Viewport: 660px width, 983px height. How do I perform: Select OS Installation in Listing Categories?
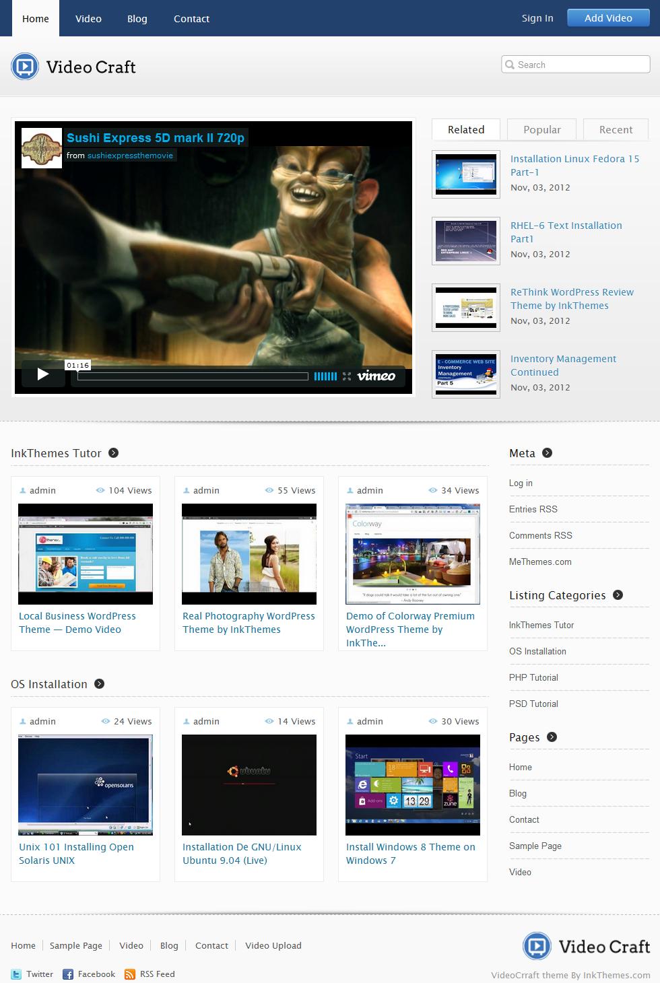pos(537,652)
